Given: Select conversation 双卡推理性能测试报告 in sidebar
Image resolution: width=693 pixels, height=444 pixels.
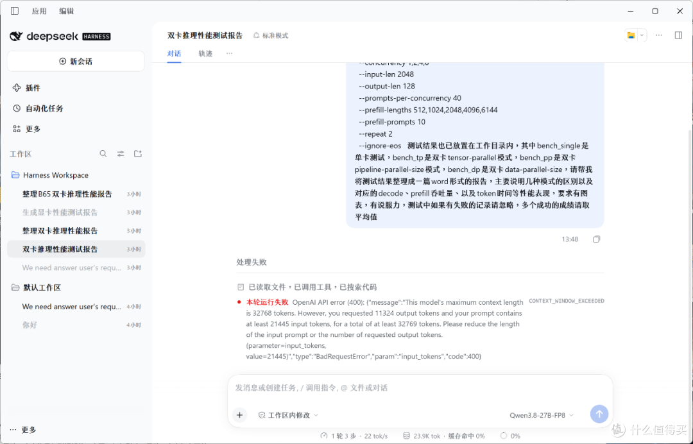Looking at the screenshot, I should pyautogui.click(x=76, y=249).
